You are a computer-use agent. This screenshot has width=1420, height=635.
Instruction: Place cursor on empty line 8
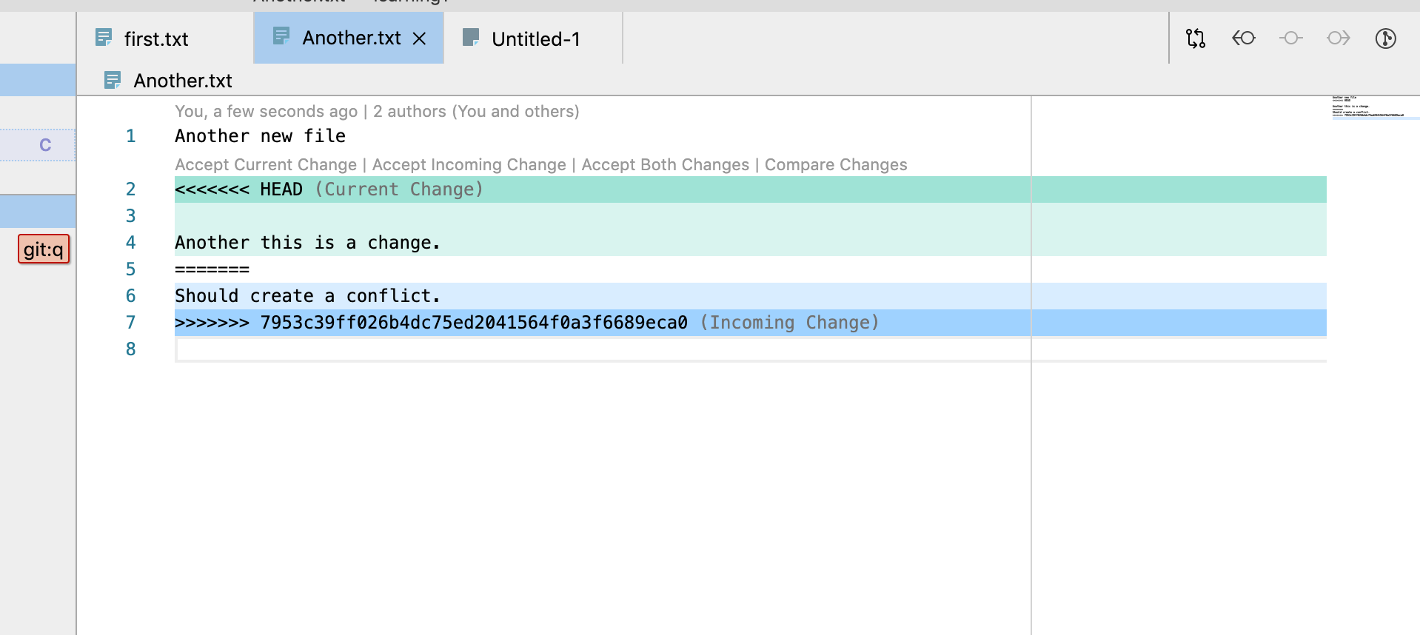(751, 349)
